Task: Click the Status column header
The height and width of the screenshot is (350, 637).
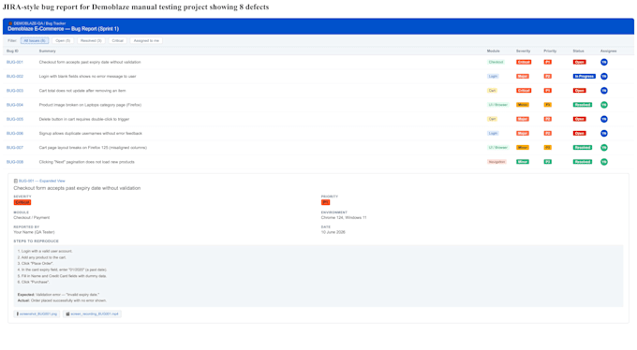Action: tap(579, 51)
